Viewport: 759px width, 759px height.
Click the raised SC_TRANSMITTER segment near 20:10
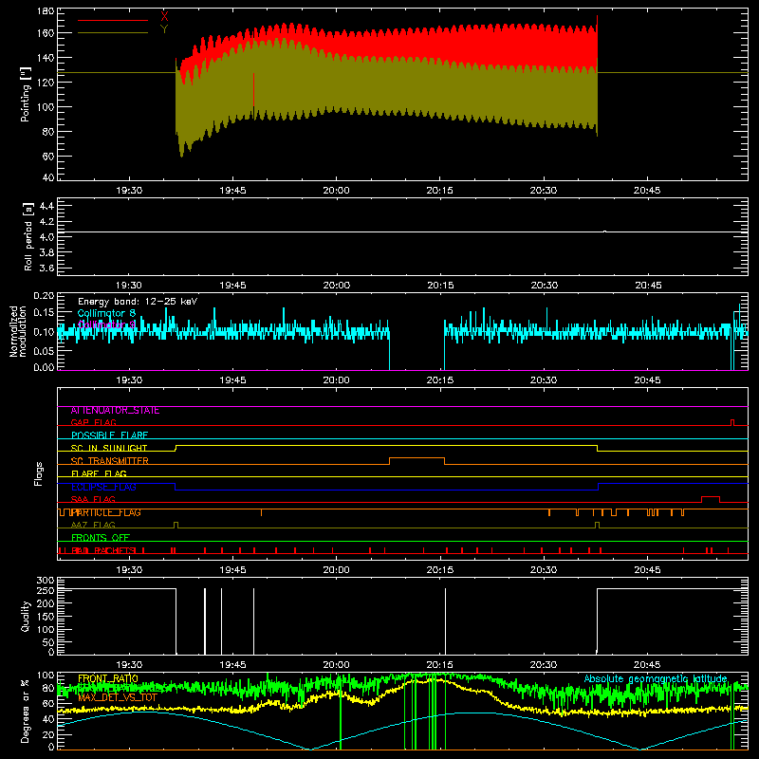[417, 458]
